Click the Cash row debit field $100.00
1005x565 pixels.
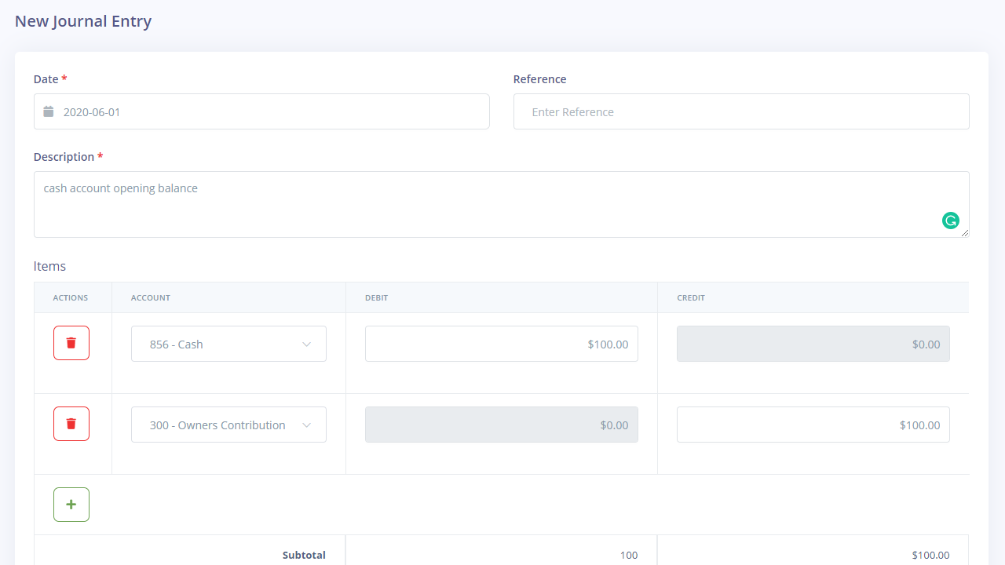point(502,344)
